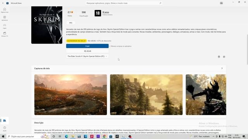Click the 590 ratings count
Image resolution: width=248 pixels, height=139 pixels.
coord(84,12)
